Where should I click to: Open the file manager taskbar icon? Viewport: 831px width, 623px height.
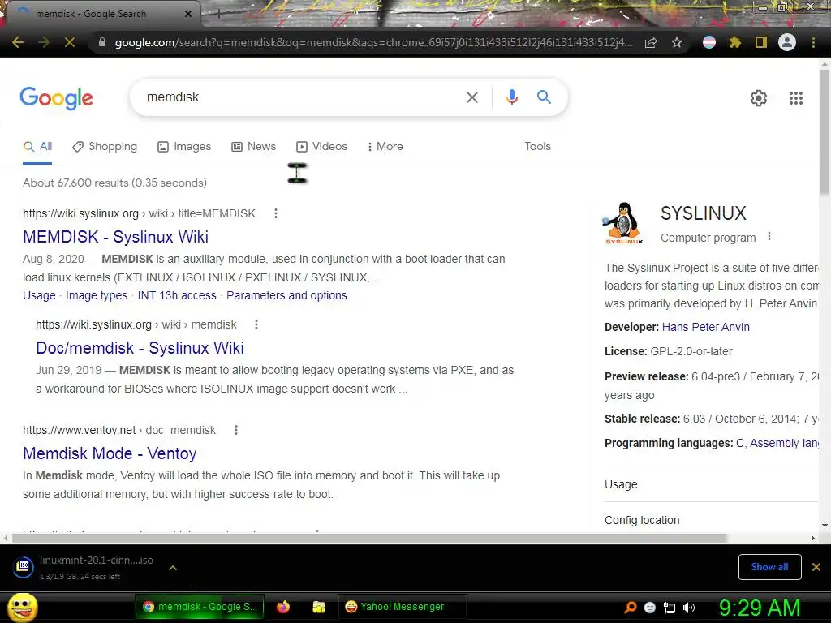pyautogui.click(x=318, y=607)
